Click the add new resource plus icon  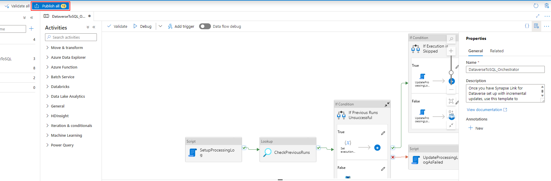pyautogui.click(x=31, y=29)
